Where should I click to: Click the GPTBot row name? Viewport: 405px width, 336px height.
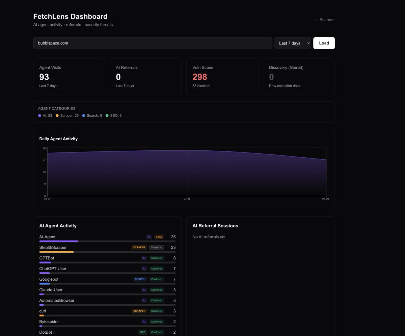(x=47, y=258)
